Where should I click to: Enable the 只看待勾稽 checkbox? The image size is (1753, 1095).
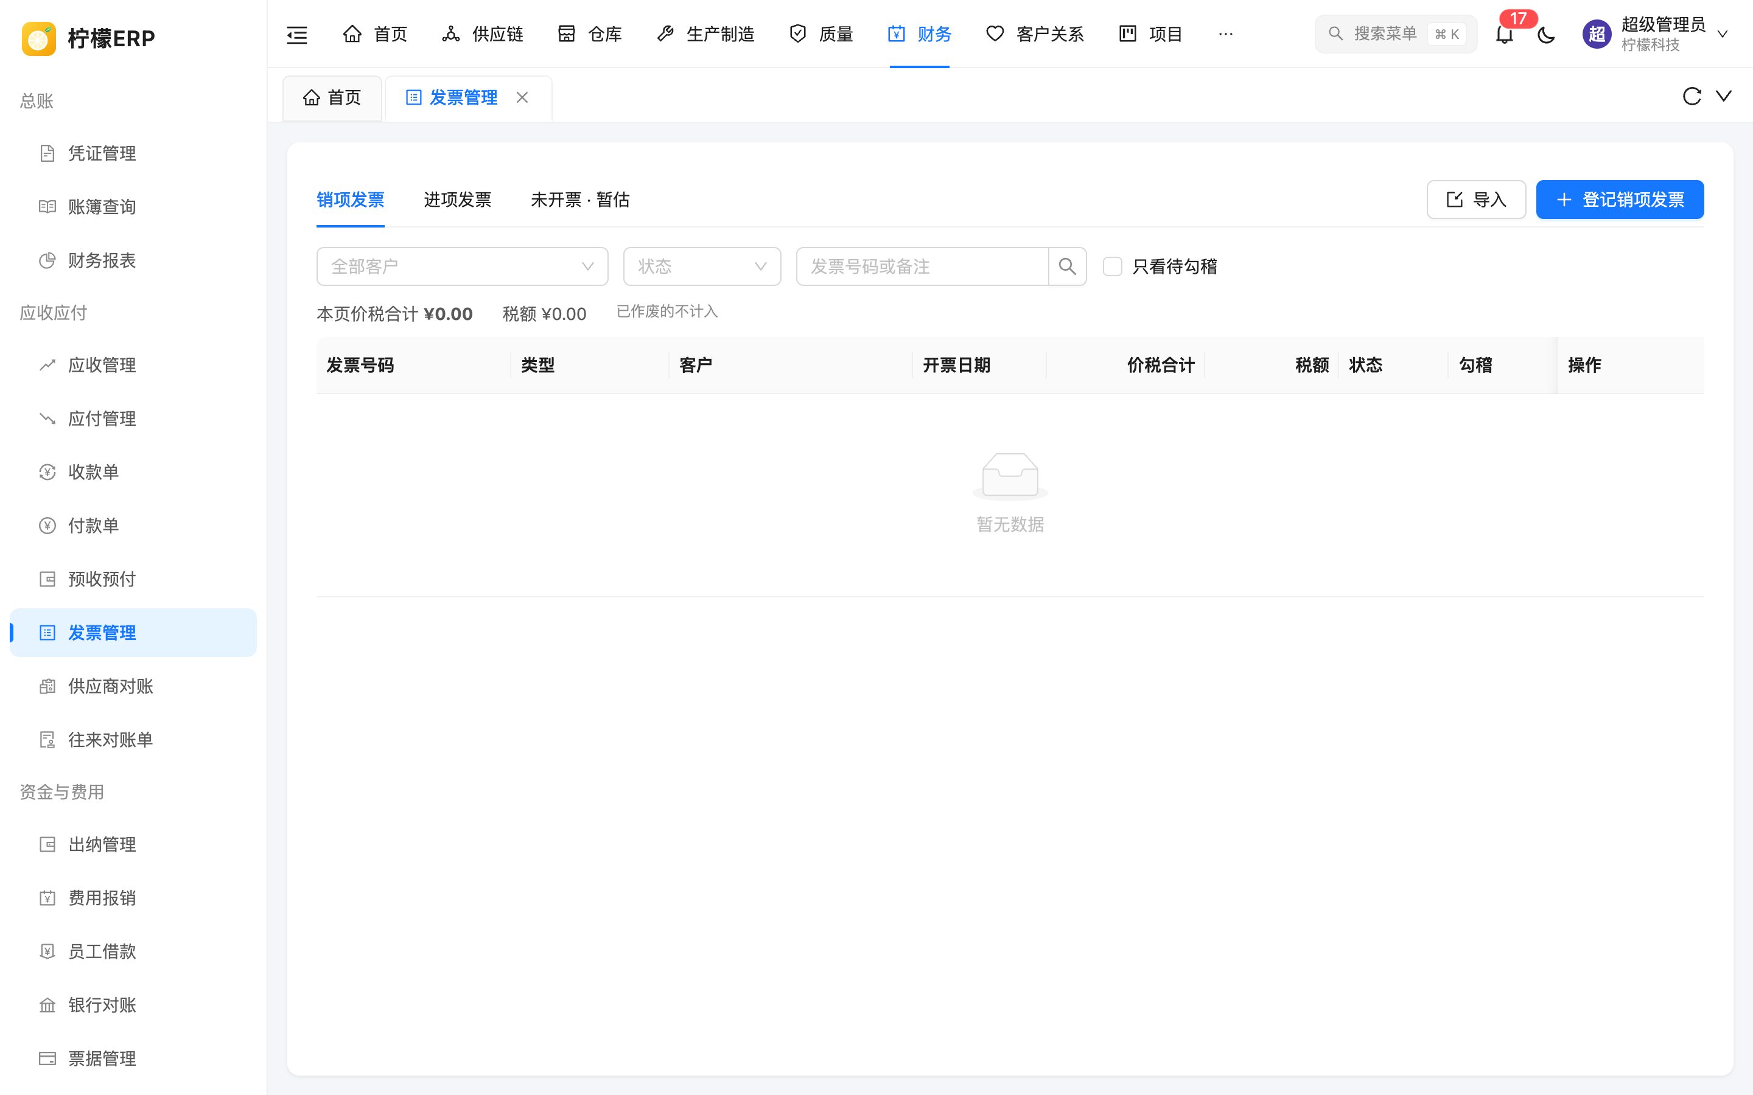1112,266
